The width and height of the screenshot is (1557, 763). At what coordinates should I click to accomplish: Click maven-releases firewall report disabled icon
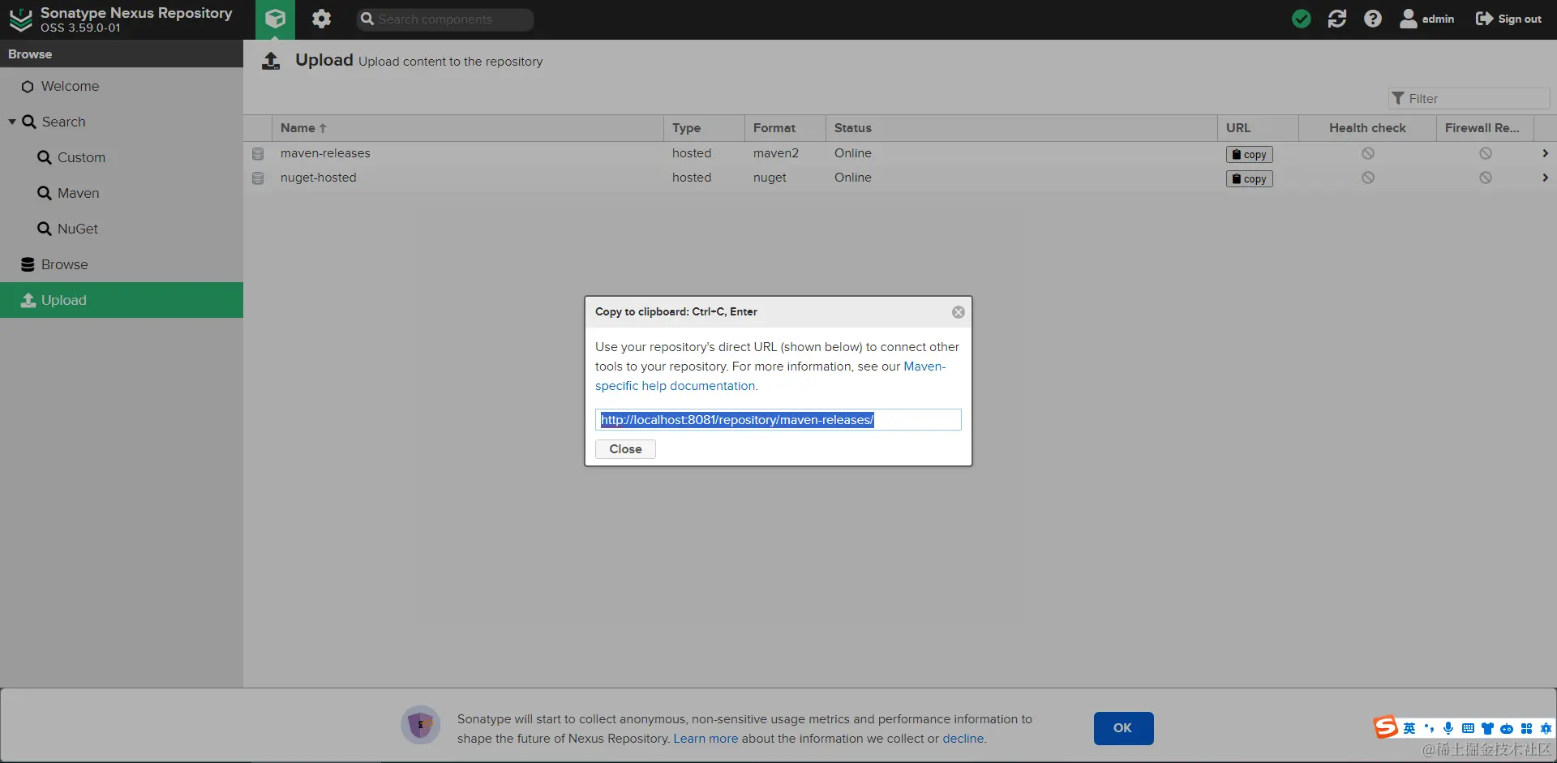1486,153
